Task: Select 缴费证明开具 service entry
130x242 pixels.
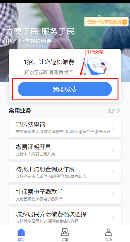Action: pyautogui.click(x=65, y=150)
